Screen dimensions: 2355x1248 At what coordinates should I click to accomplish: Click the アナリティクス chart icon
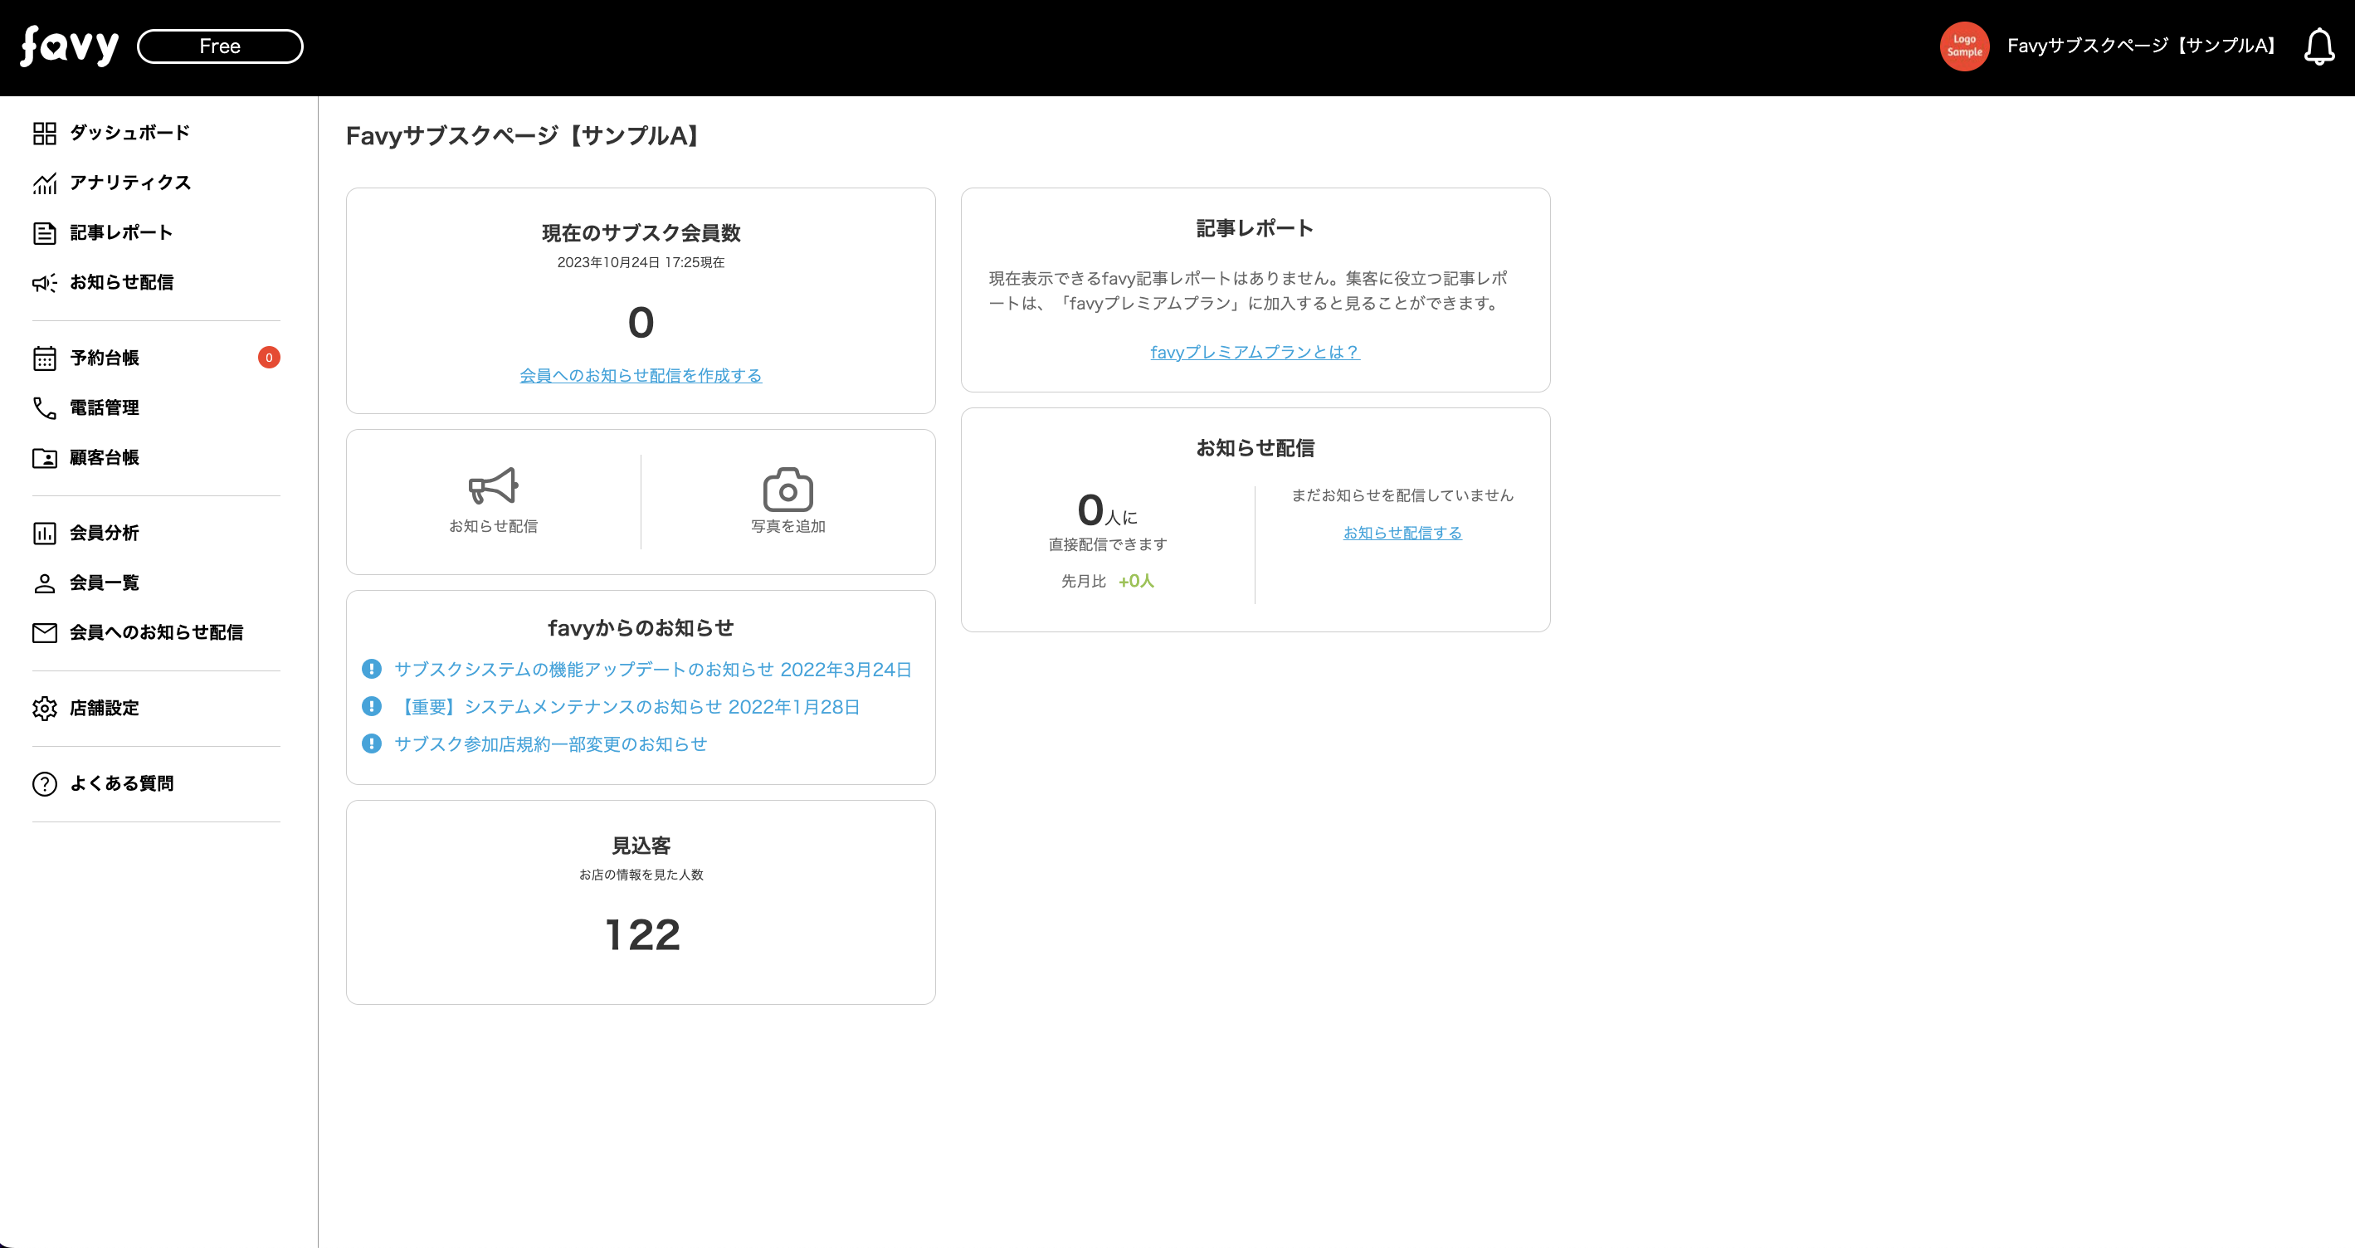(x=44, y=183)
